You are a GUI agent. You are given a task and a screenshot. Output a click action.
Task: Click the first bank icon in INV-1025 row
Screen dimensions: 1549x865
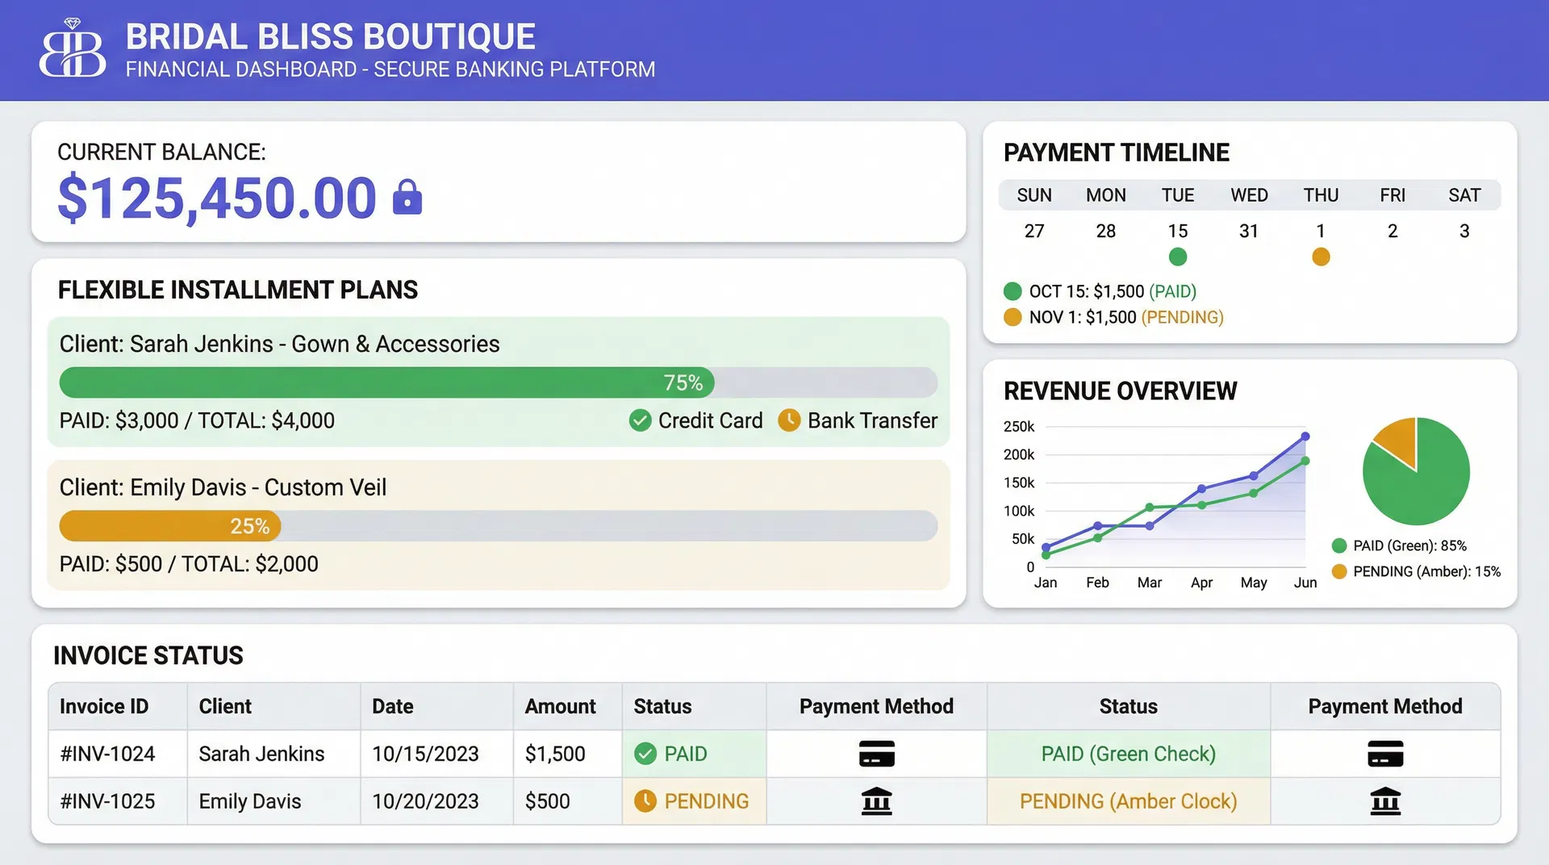pos(876,801)
